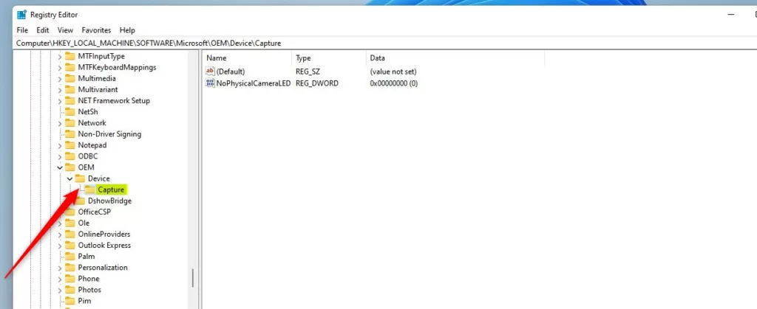Expand the Ole key
The height and width of the screenshot is (309, 757).
(x=60, y=223)
